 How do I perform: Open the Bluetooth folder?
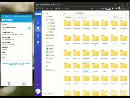pyautogui.click(x=86, y=39)
